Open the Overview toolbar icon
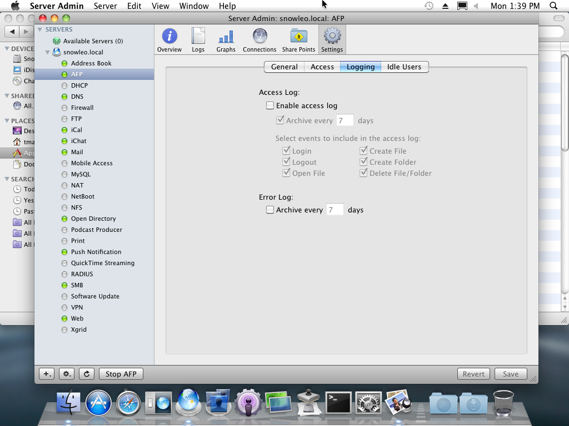This screenshot has width=569, height=426. click(169, 40)
